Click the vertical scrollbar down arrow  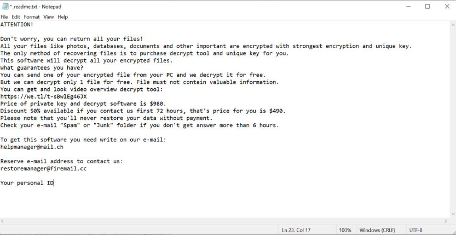pyautogui.click(x=453, y=214)
